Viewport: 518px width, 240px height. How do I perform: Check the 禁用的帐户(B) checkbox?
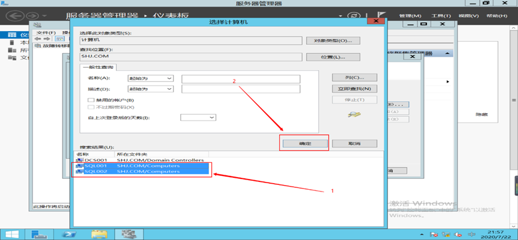[x=90, y=100]
